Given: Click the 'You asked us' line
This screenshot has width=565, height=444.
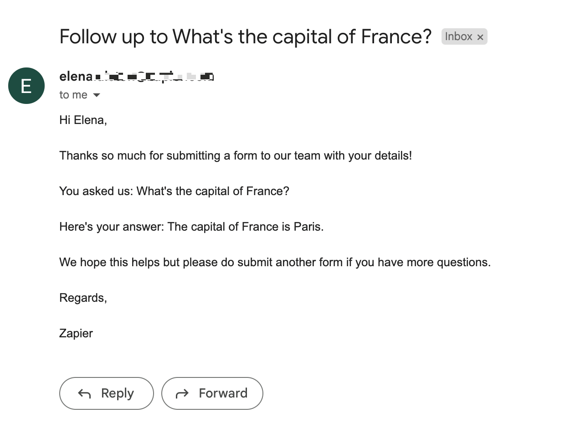Looking at the screenshot, I should [x=174, y=191].
